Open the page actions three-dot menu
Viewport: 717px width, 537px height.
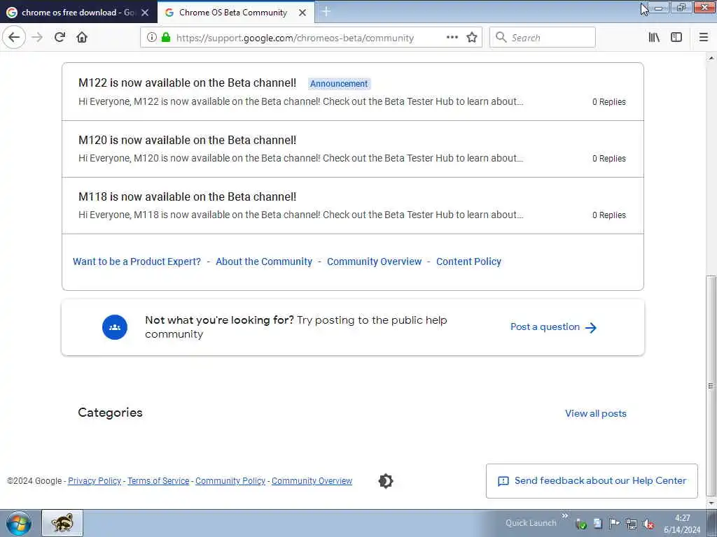coord(452,38)
